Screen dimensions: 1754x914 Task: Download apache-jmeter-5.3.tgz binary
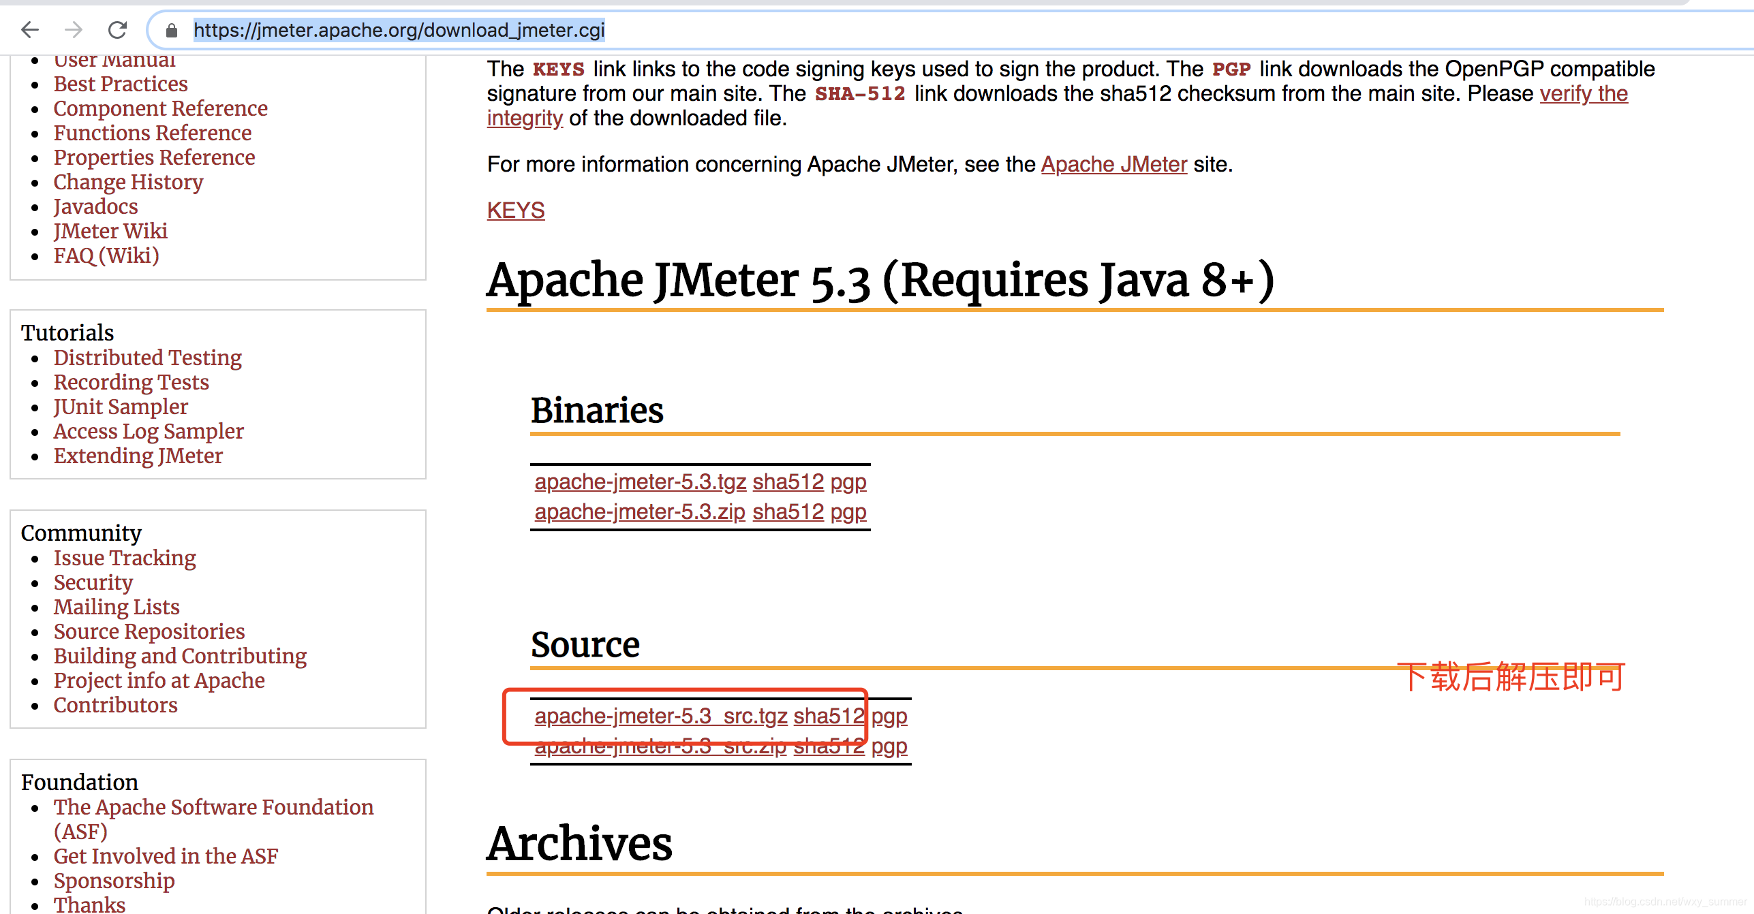click(640, 482)
